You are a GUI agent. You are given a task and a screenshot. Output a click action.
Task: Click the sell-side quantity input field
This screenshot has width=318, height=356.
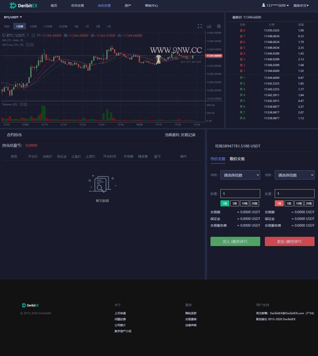pyautogui.click(x=294, y=194)
